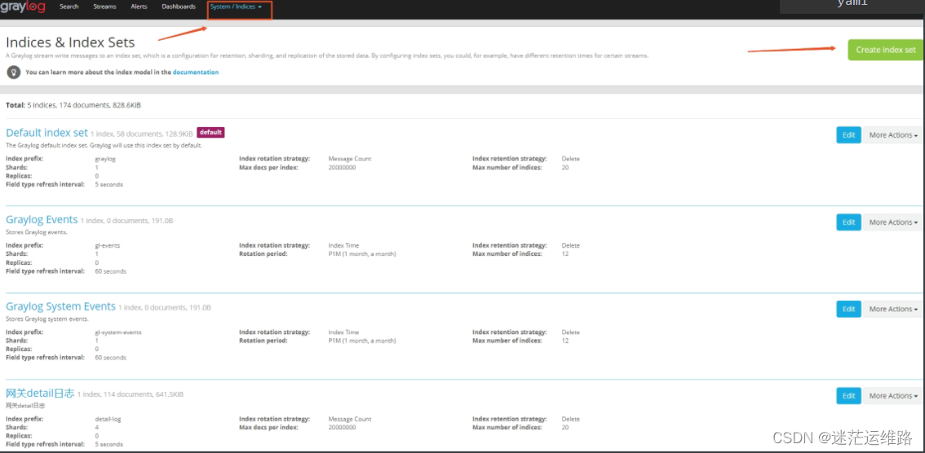Click the gl-system-events index prefix value
This screenshot has height=453, width=925.
click(118, 332)
